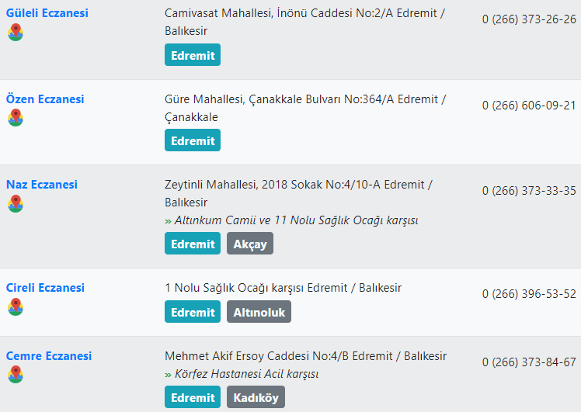
Task: Click the Edremit tag under Özen Eczanesi
Action: coord(193,140)
